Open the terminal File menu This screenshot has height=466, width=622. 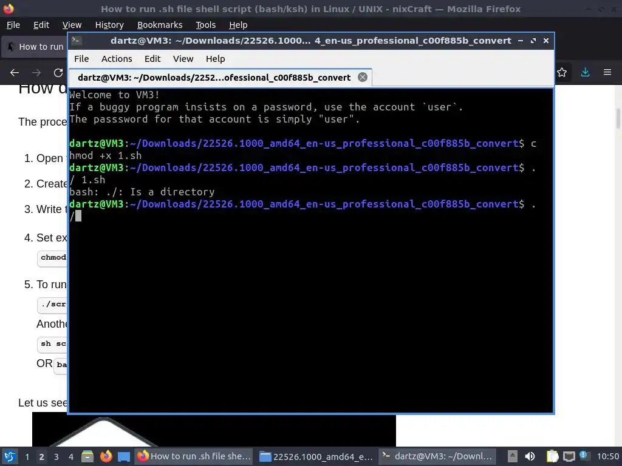81,59
